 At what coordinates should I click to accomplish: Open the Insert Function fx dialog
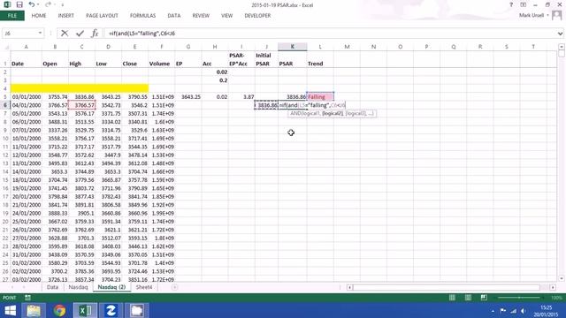coord(95,34)
